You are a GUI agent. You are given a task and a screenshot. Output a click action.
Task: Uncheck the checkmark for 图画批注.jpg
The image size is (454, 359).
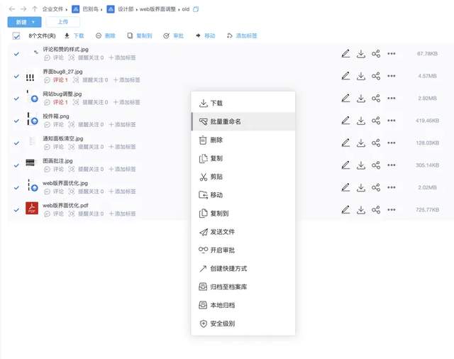[16, 165]
